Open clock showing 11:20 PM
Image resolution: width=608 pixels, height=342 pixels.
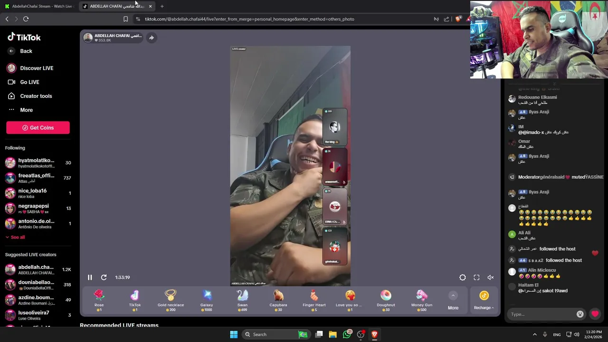pos(594,334)
